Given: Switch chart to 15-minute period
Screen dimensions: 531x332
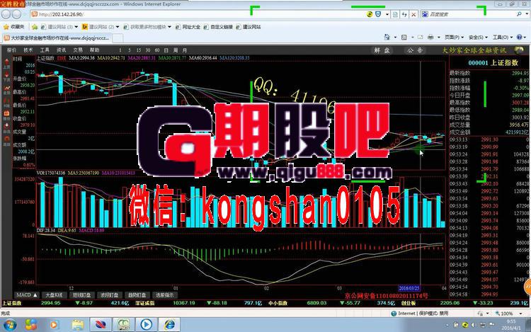Looking at the screenshot, I should [x=139, y=50].
